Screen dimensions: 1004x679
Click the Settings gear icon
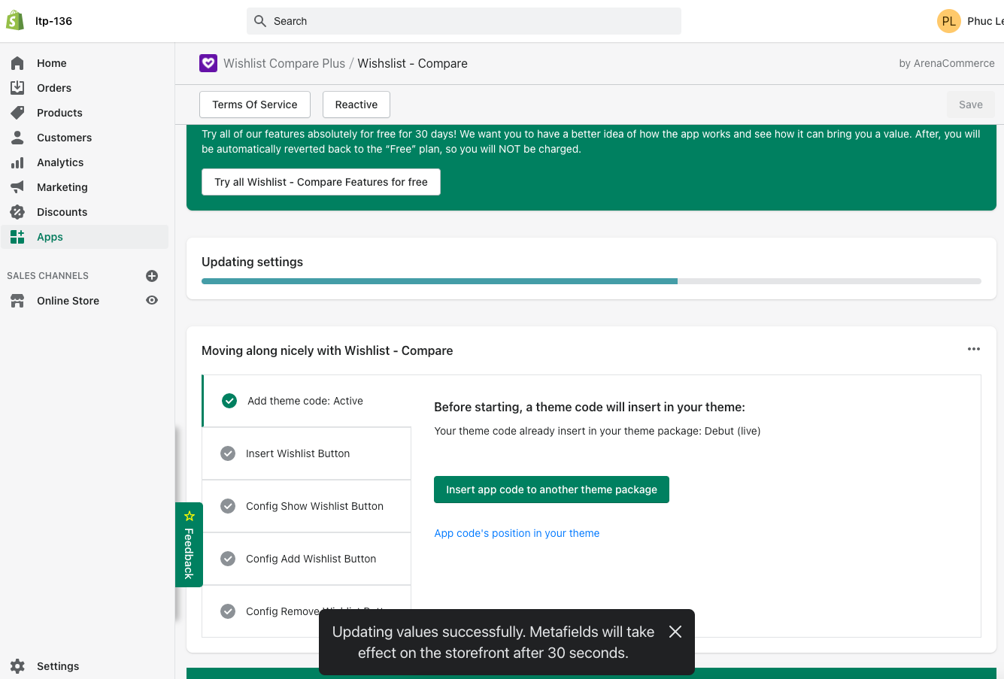17,666
